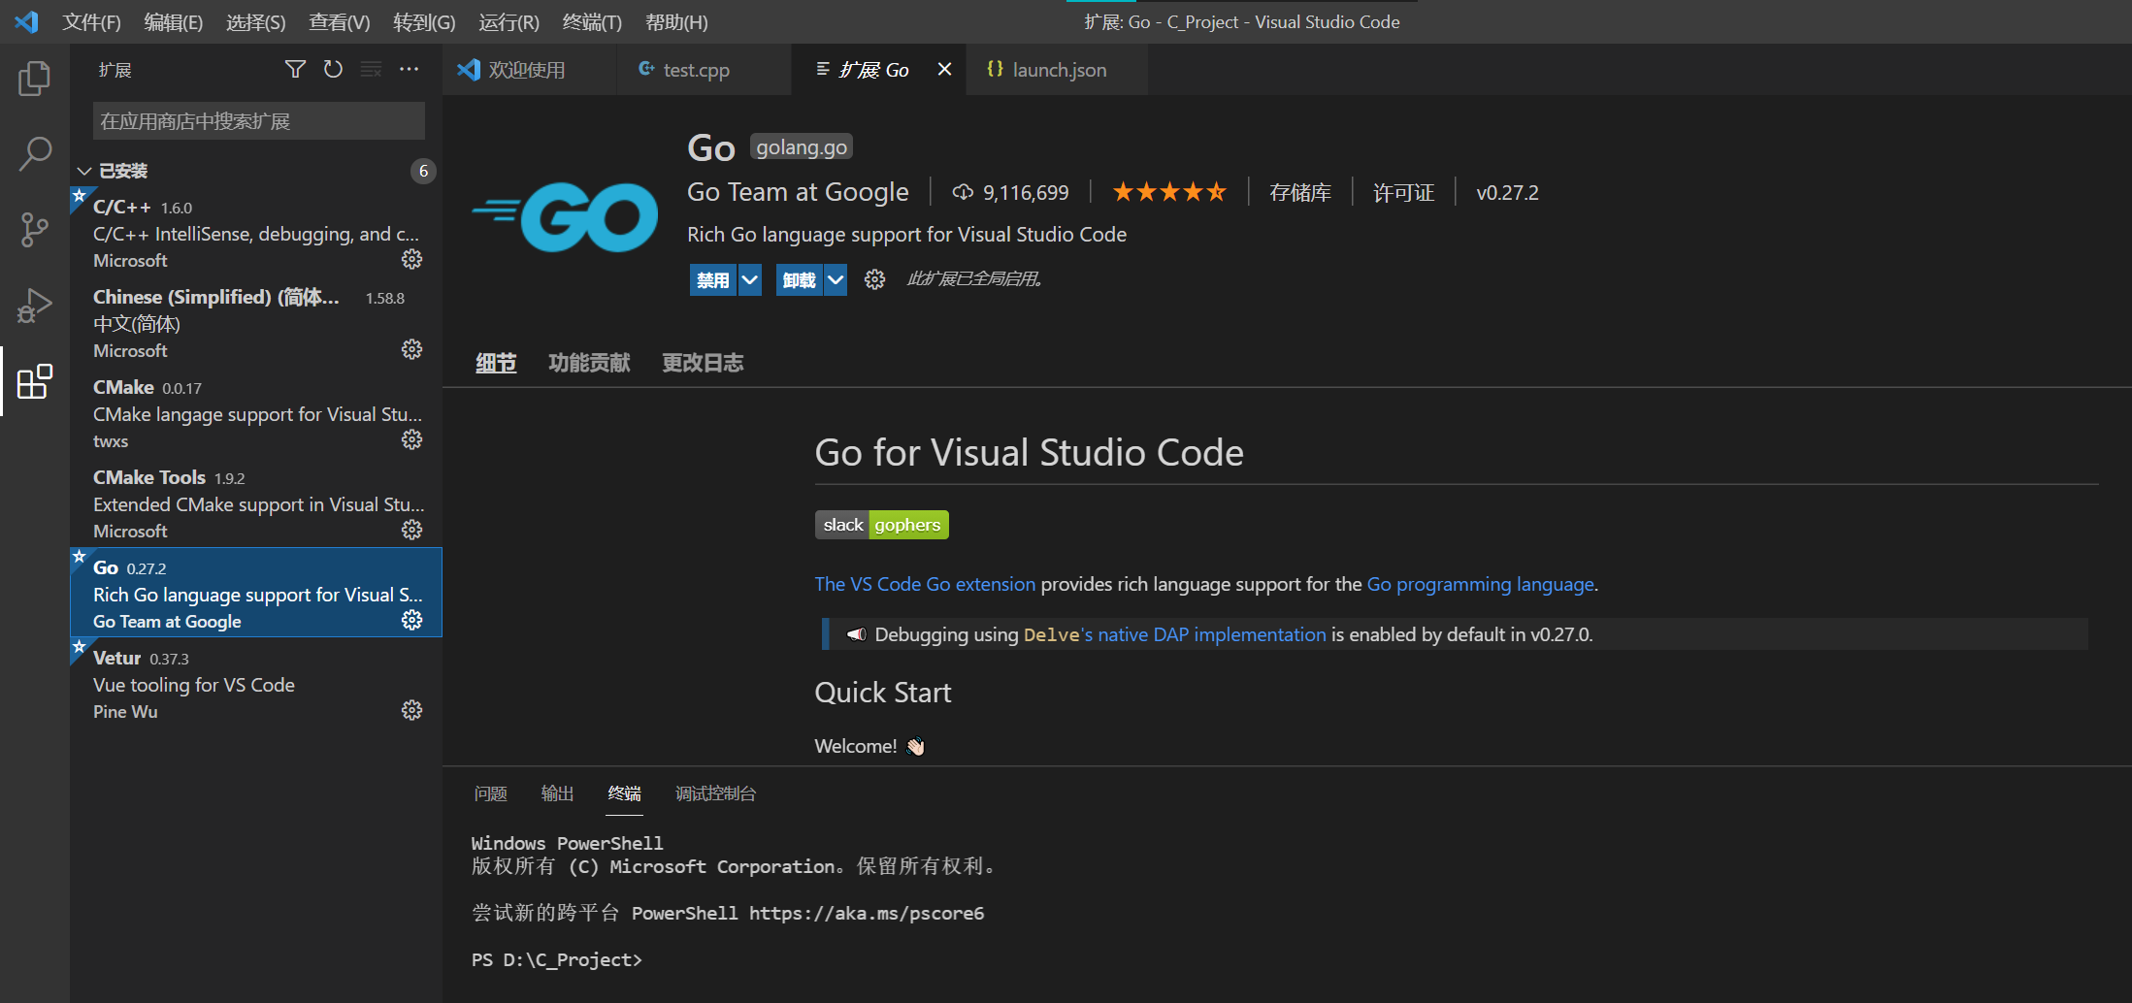The height and width of the screenshot is (1003, 2132).
Task: Click the gear icon beside the 卸载 button
Action: click(x=874, y=279)
